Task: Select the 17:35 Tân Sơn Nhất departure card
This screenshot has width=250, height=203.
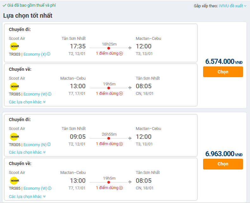Action: tap(101, 43)
